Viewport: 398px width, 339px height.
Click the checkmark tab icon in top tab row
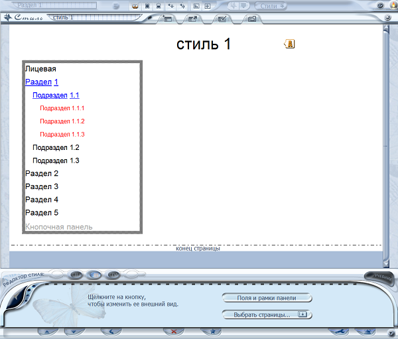tap(222, 18)
